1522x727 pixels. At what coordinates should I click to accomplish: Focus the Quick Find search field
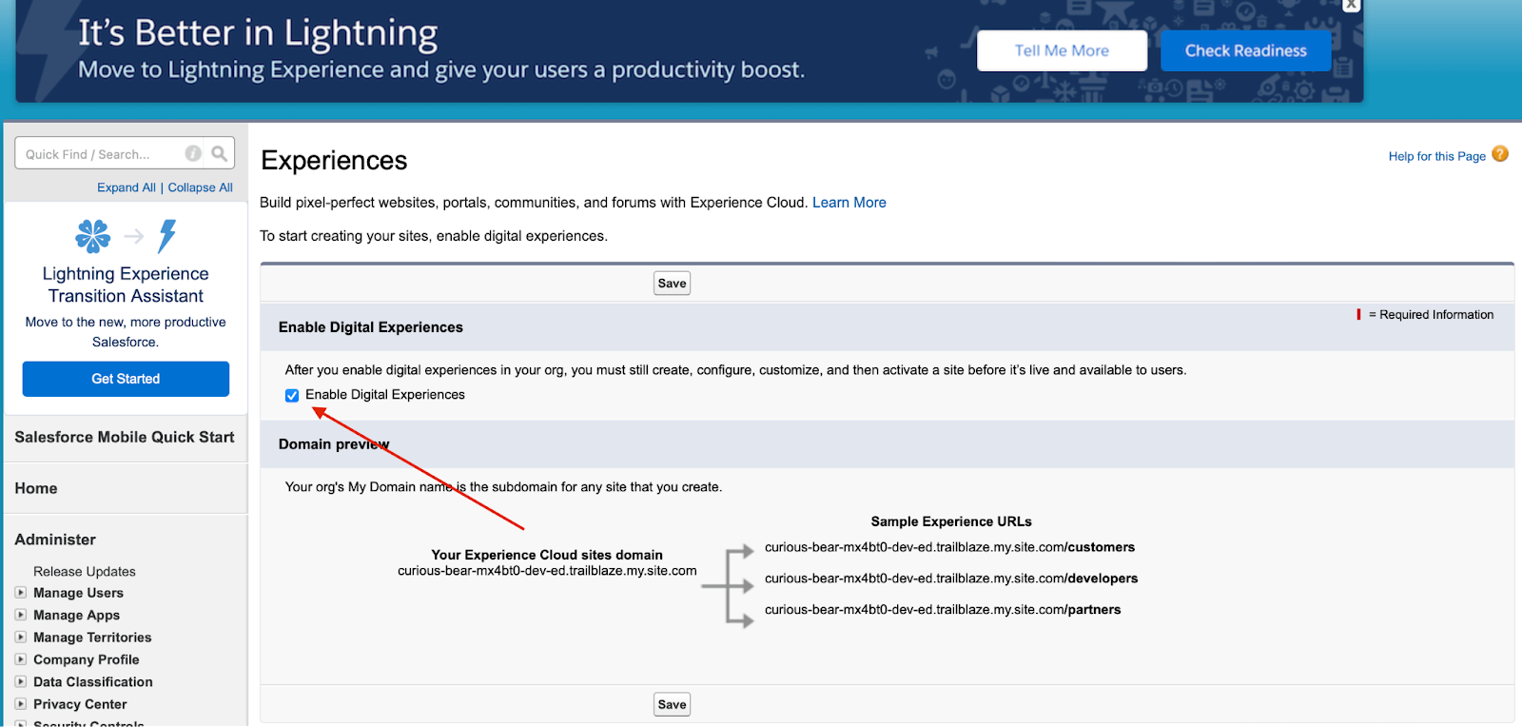[x=100, y=154]
